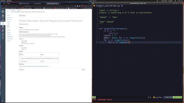
Task: Go to BigBlueButton in course navigation
Action: [10, 37]
